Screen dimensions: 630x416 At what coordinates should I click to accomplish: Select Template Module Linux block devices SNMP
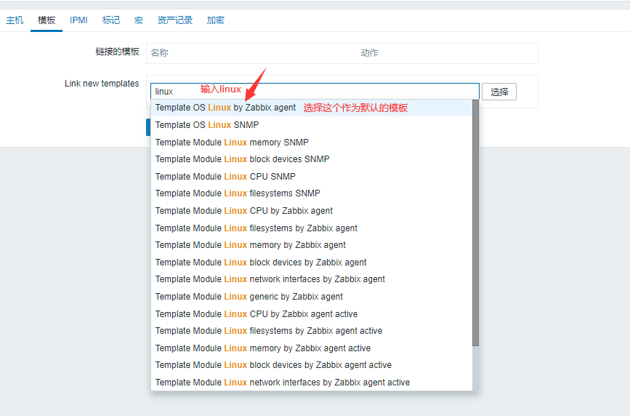(312, 159)
